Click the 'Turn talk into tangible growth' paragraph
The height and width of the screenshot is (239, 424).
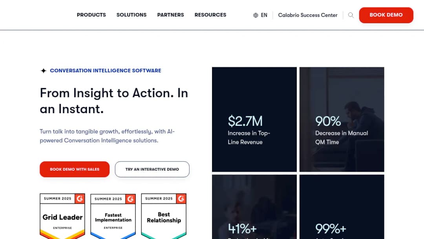click(x=107, y=136)
